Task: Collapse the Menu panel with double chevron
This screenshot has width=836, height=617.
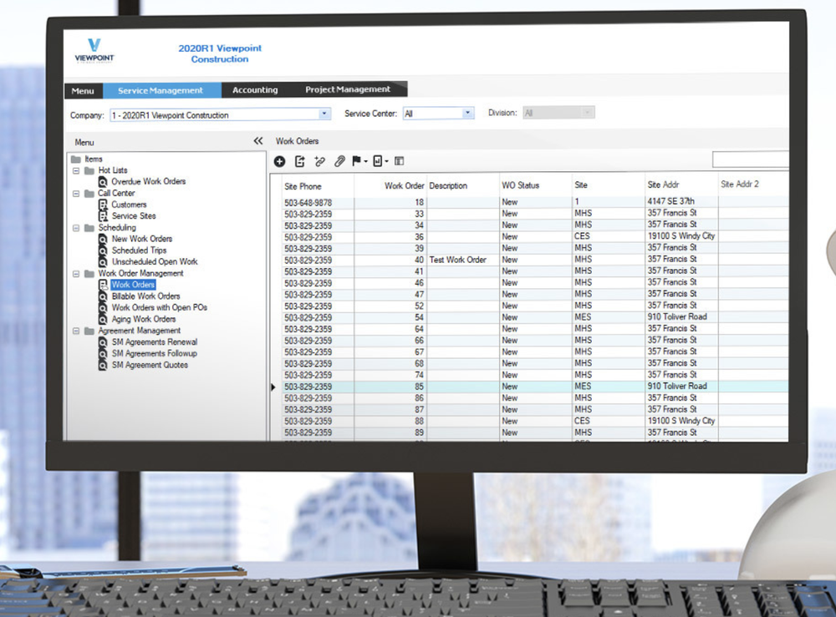Action: click(x=258, y=141)
